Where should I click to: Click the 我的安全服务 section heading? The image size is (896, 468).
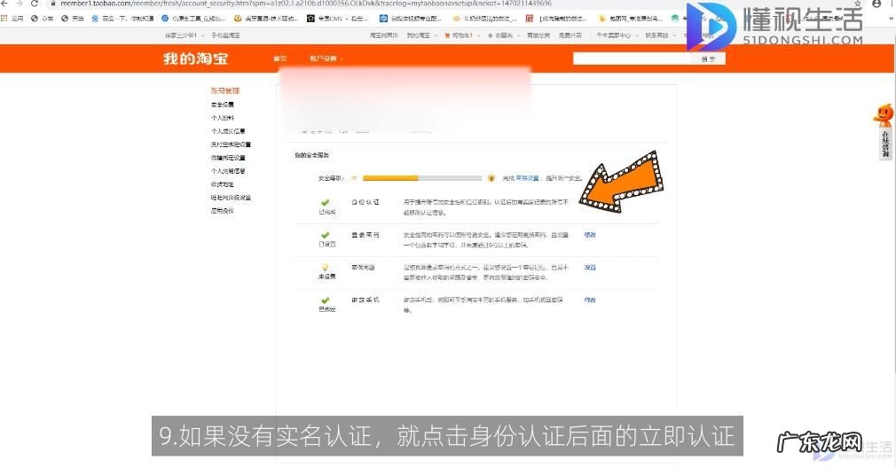click(x=312, y=155)
